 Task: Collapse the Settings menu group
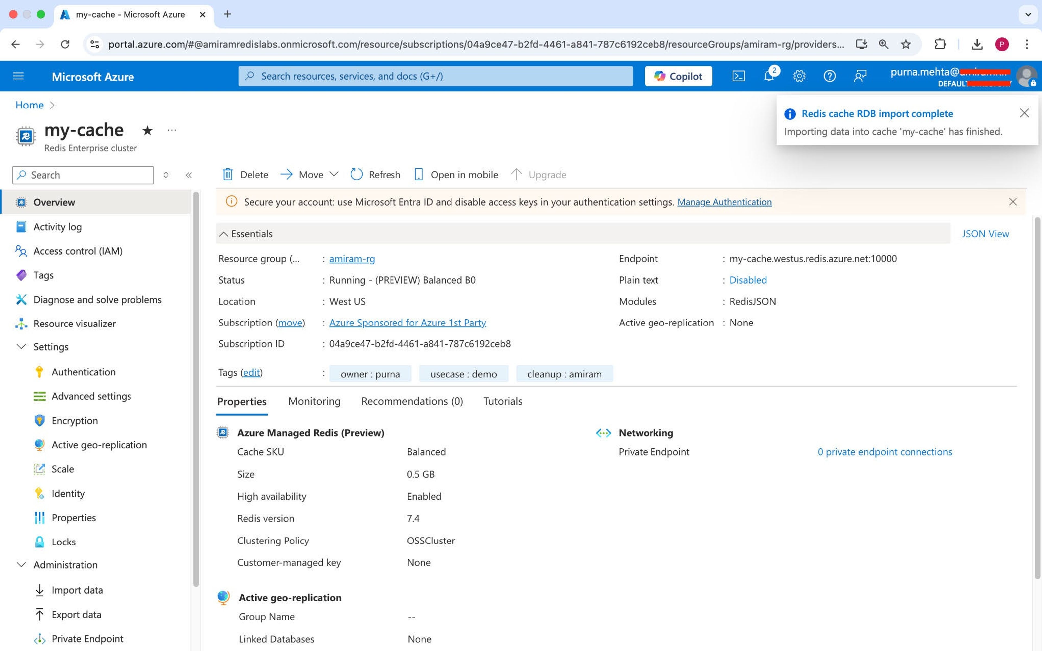(x=21, y=347)
